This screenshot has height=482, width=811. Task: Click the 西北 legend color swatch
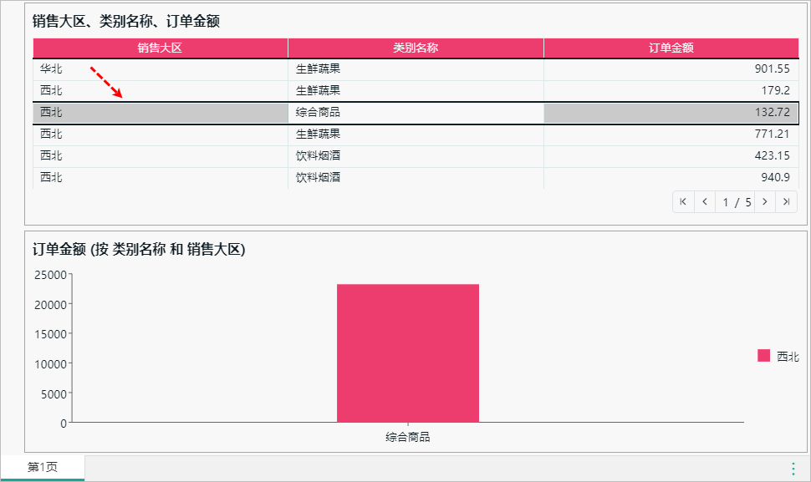(x=763, y=356)
